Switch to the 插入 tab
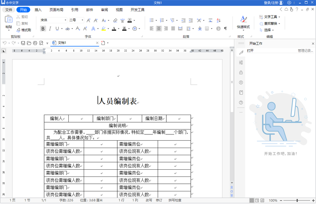The image size is (316, 204). pos(38,9)
